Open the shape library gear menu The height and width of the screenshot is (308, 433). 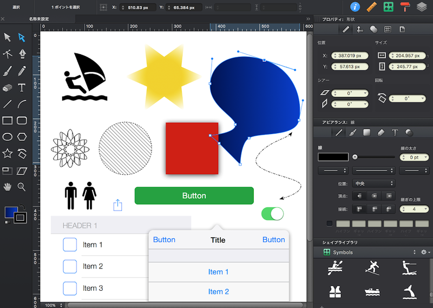click(424, 252)
